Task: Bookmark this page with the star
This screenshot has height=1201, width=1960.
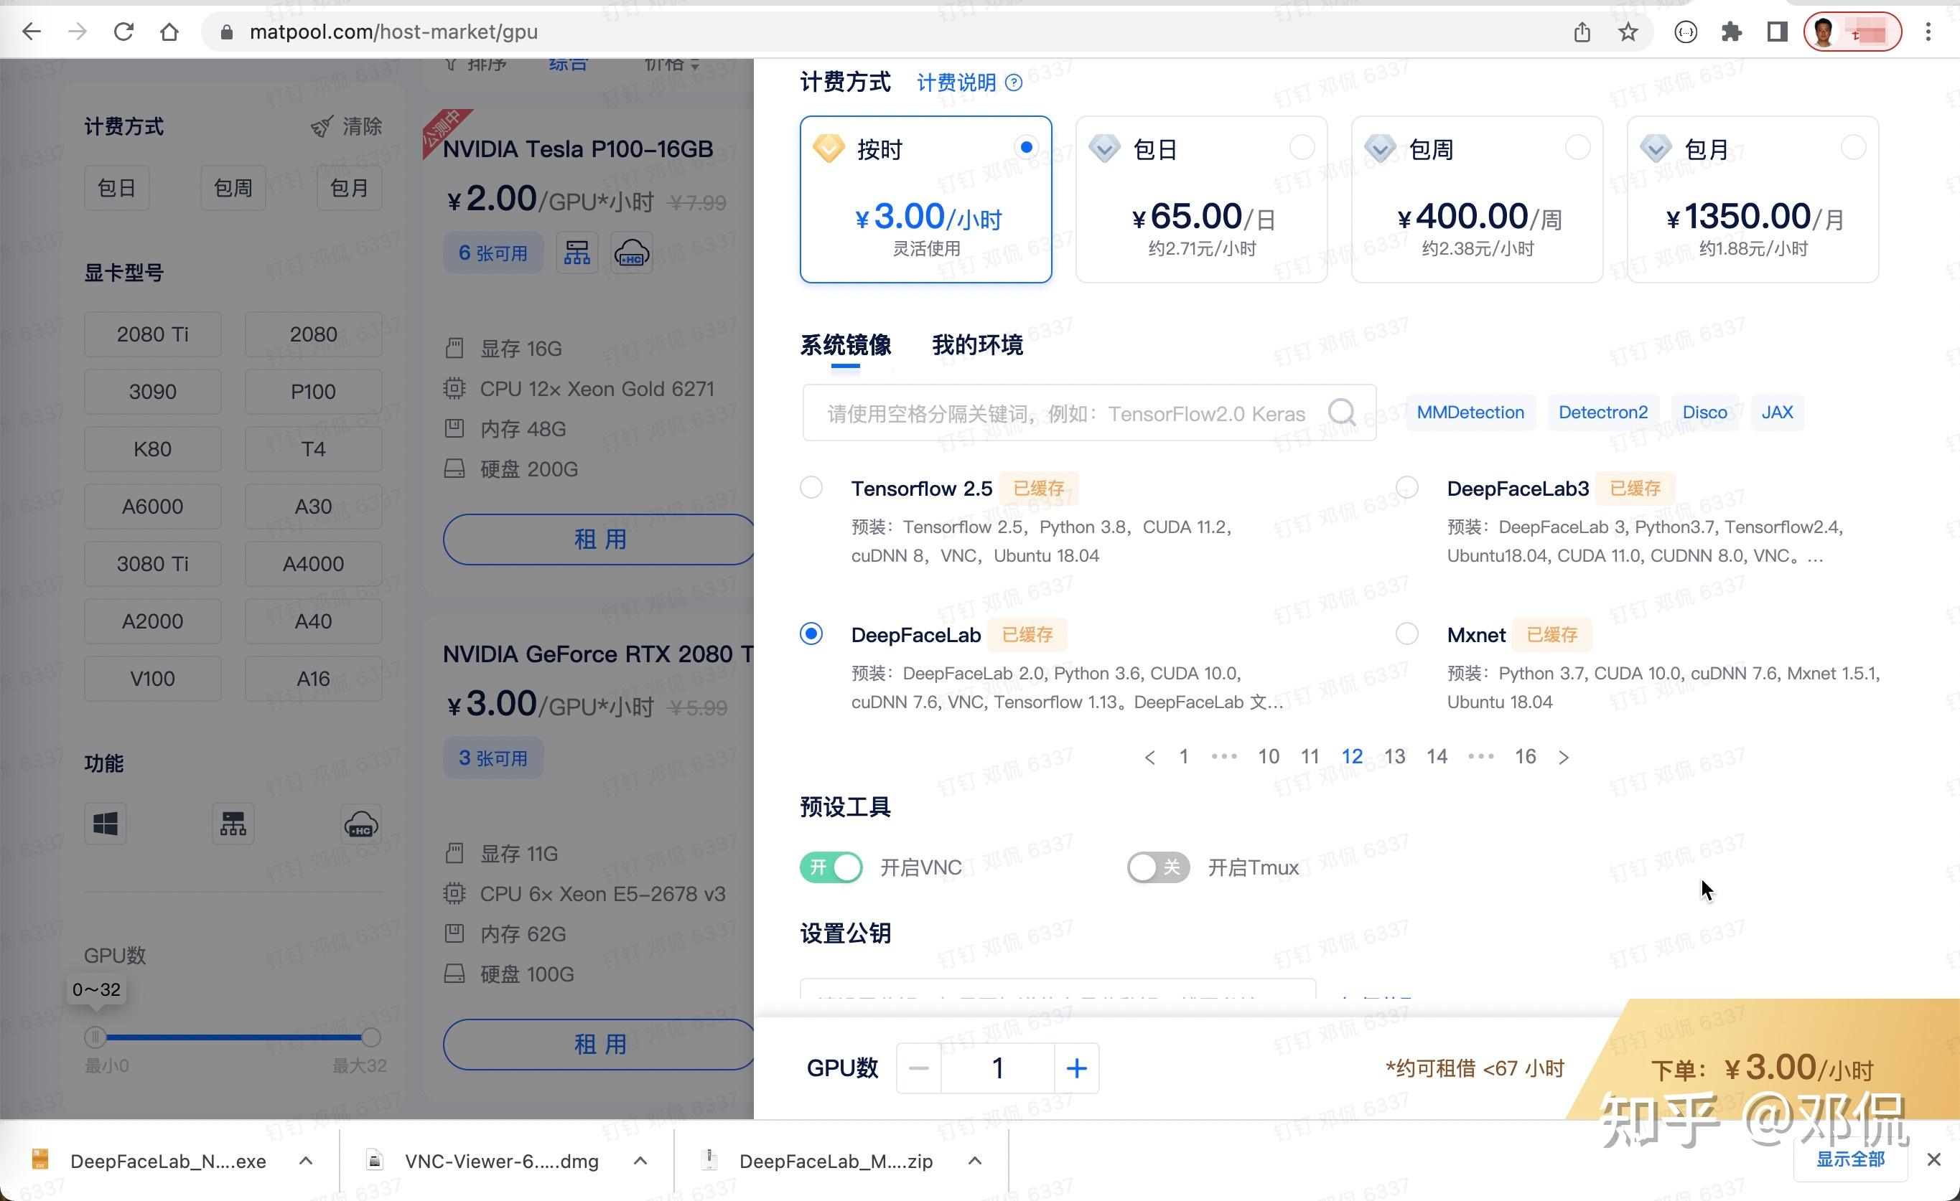Action: tap(1628, 32)
